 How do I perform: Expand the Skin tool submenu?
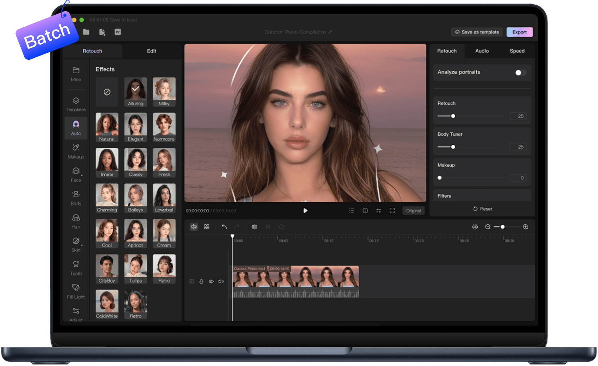click(76, 244)
